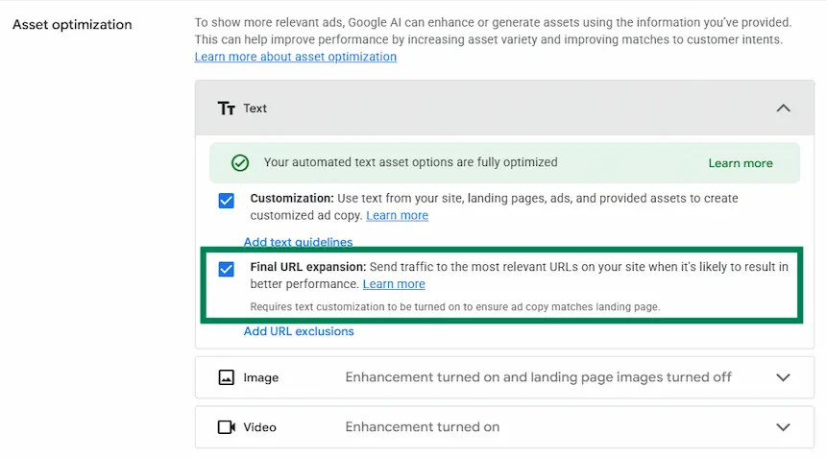
Task: Open Learn more link for Final URL expansion
Action: tap(394, 284)
